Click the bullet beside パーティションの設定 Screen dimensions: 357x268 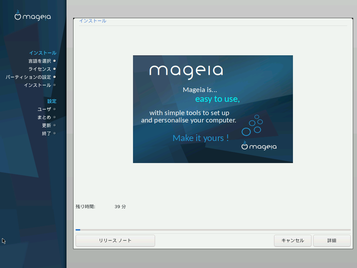click(x=55, y=77)
